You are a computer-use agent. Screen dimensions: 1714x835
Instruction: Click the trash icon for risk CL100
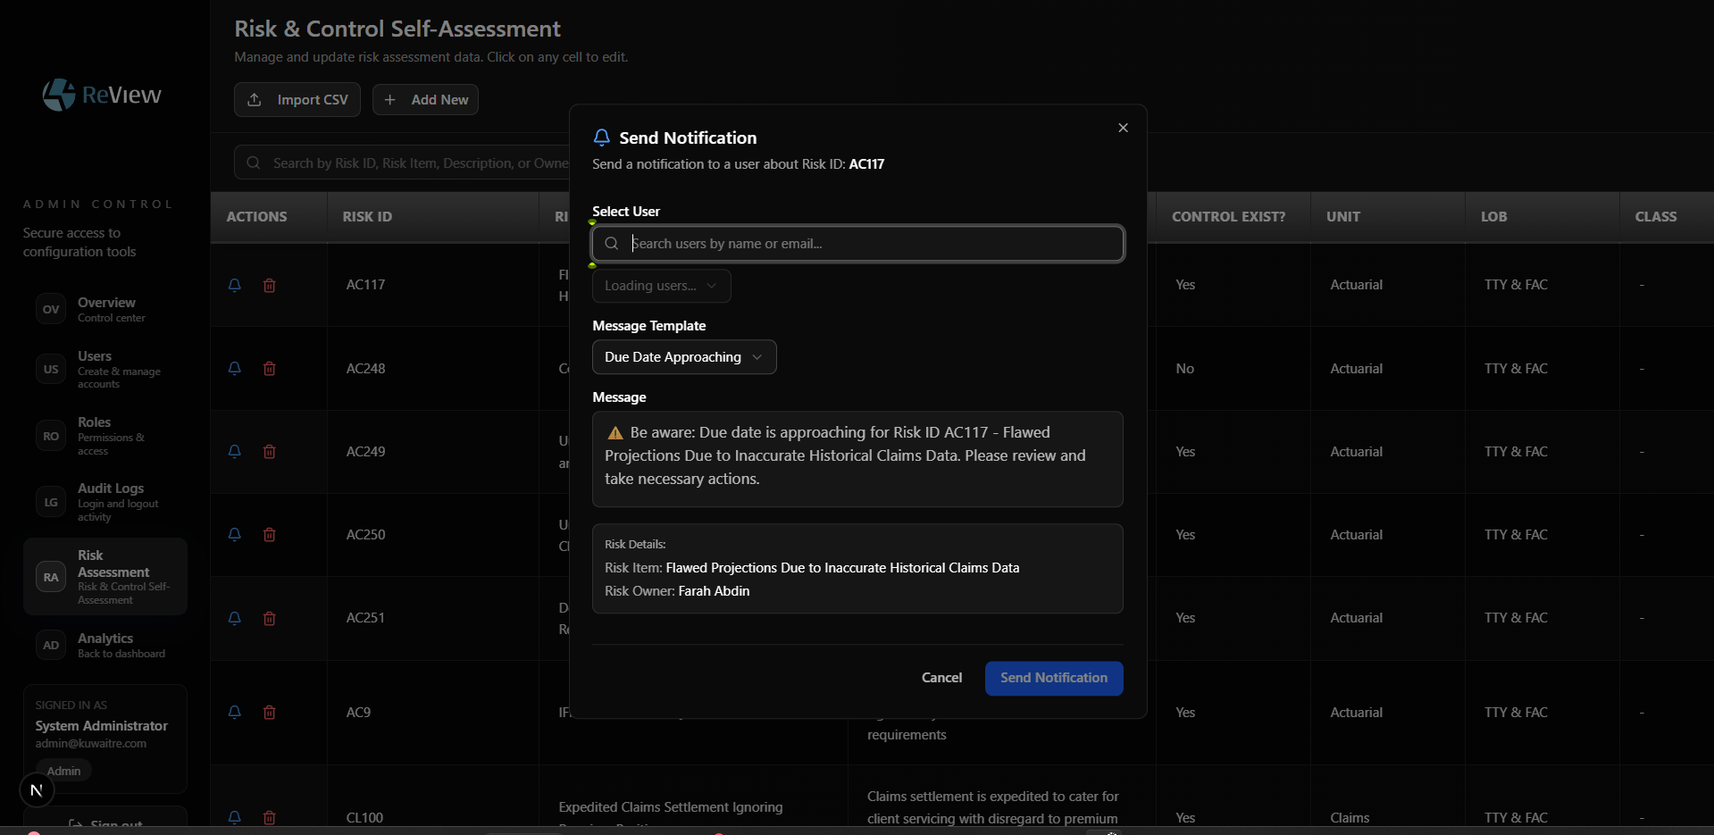point(269,817)
